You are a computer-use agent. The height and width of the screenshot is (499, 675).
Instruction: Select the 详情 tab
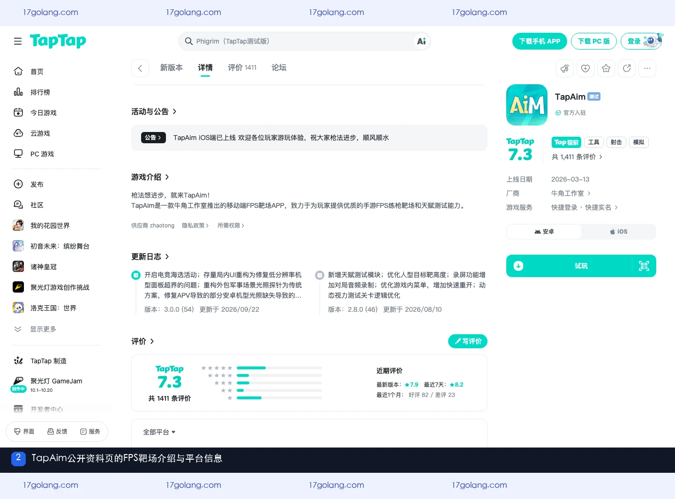click(205, 68)
